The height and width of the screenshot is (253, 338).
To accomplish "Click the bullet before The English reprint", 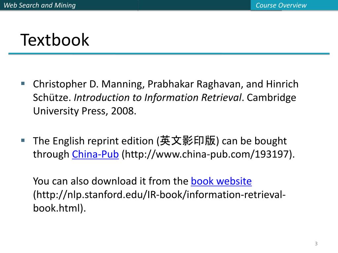I will click(x=23, y=140).
